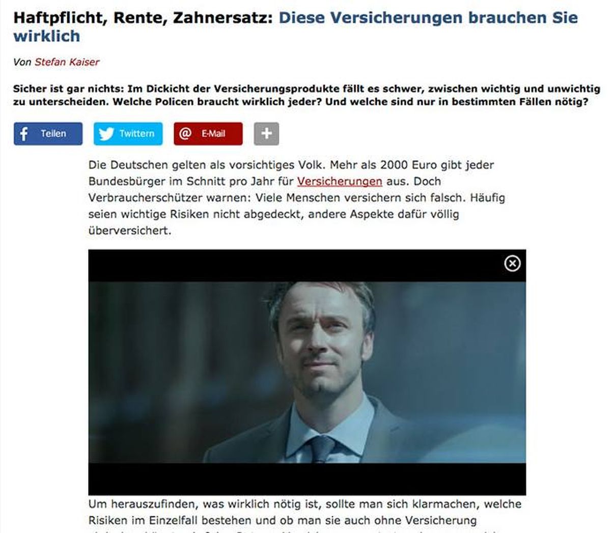Screen dimensions: 611x533
Task: Click 'wirklich' on the headline's second line
Action: pos(46,36)
